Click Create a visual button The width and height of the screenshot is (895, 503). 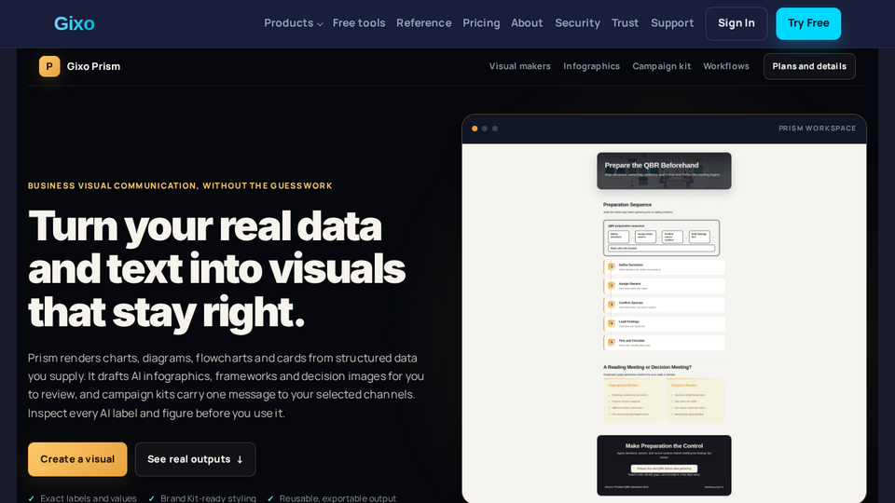pos(77,459)
